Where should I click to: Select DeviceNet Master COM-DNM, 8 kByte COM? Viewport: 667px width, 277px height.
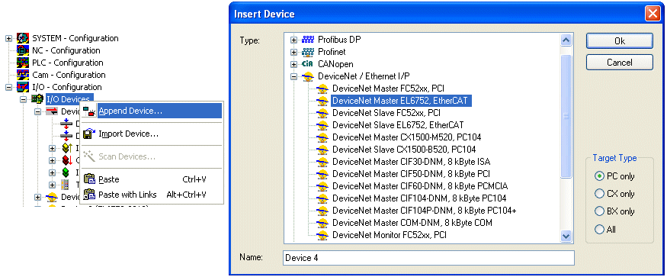pyautogui.click(x=412, y=223)
